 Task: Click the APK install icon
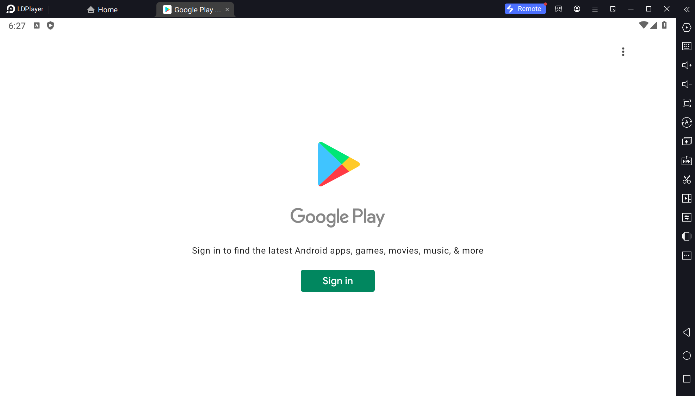687,161
